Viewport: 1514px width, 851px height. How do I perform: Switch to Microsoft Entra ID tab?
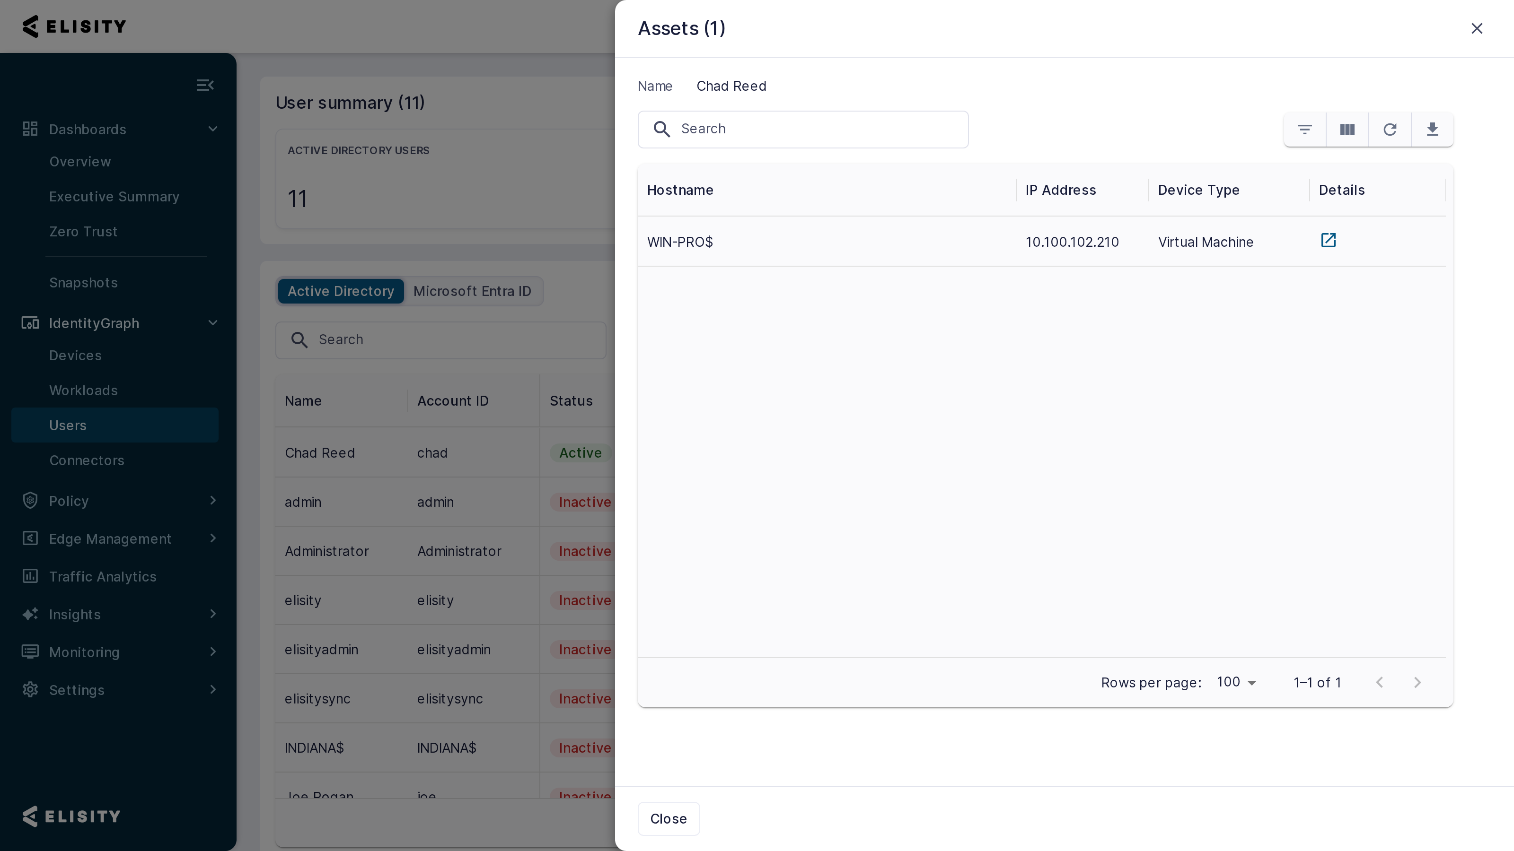472,291
